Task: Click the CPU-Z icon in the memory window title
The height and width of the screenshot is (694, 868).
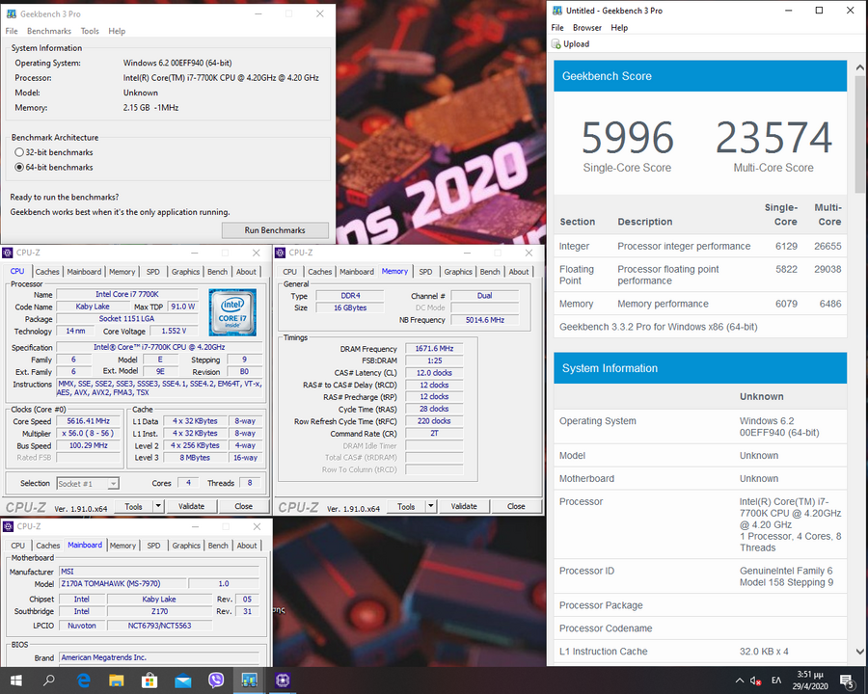Action: coord(280,253)
